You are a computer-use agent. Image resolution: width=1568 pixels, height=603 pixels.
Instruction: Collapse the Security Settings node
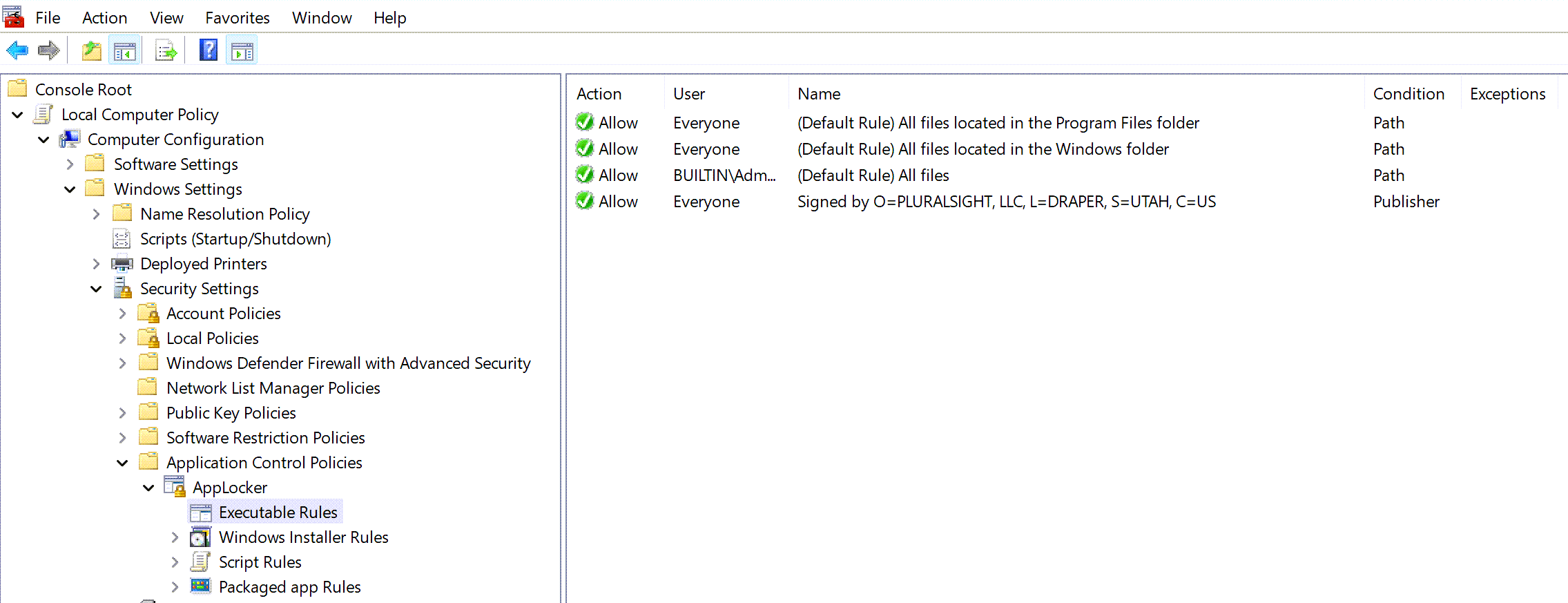[97, 289]
